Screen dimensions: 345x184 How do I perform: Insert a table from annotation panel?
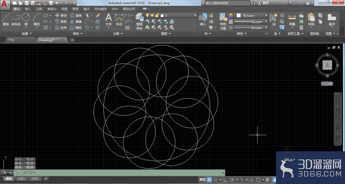click(127, 28)
